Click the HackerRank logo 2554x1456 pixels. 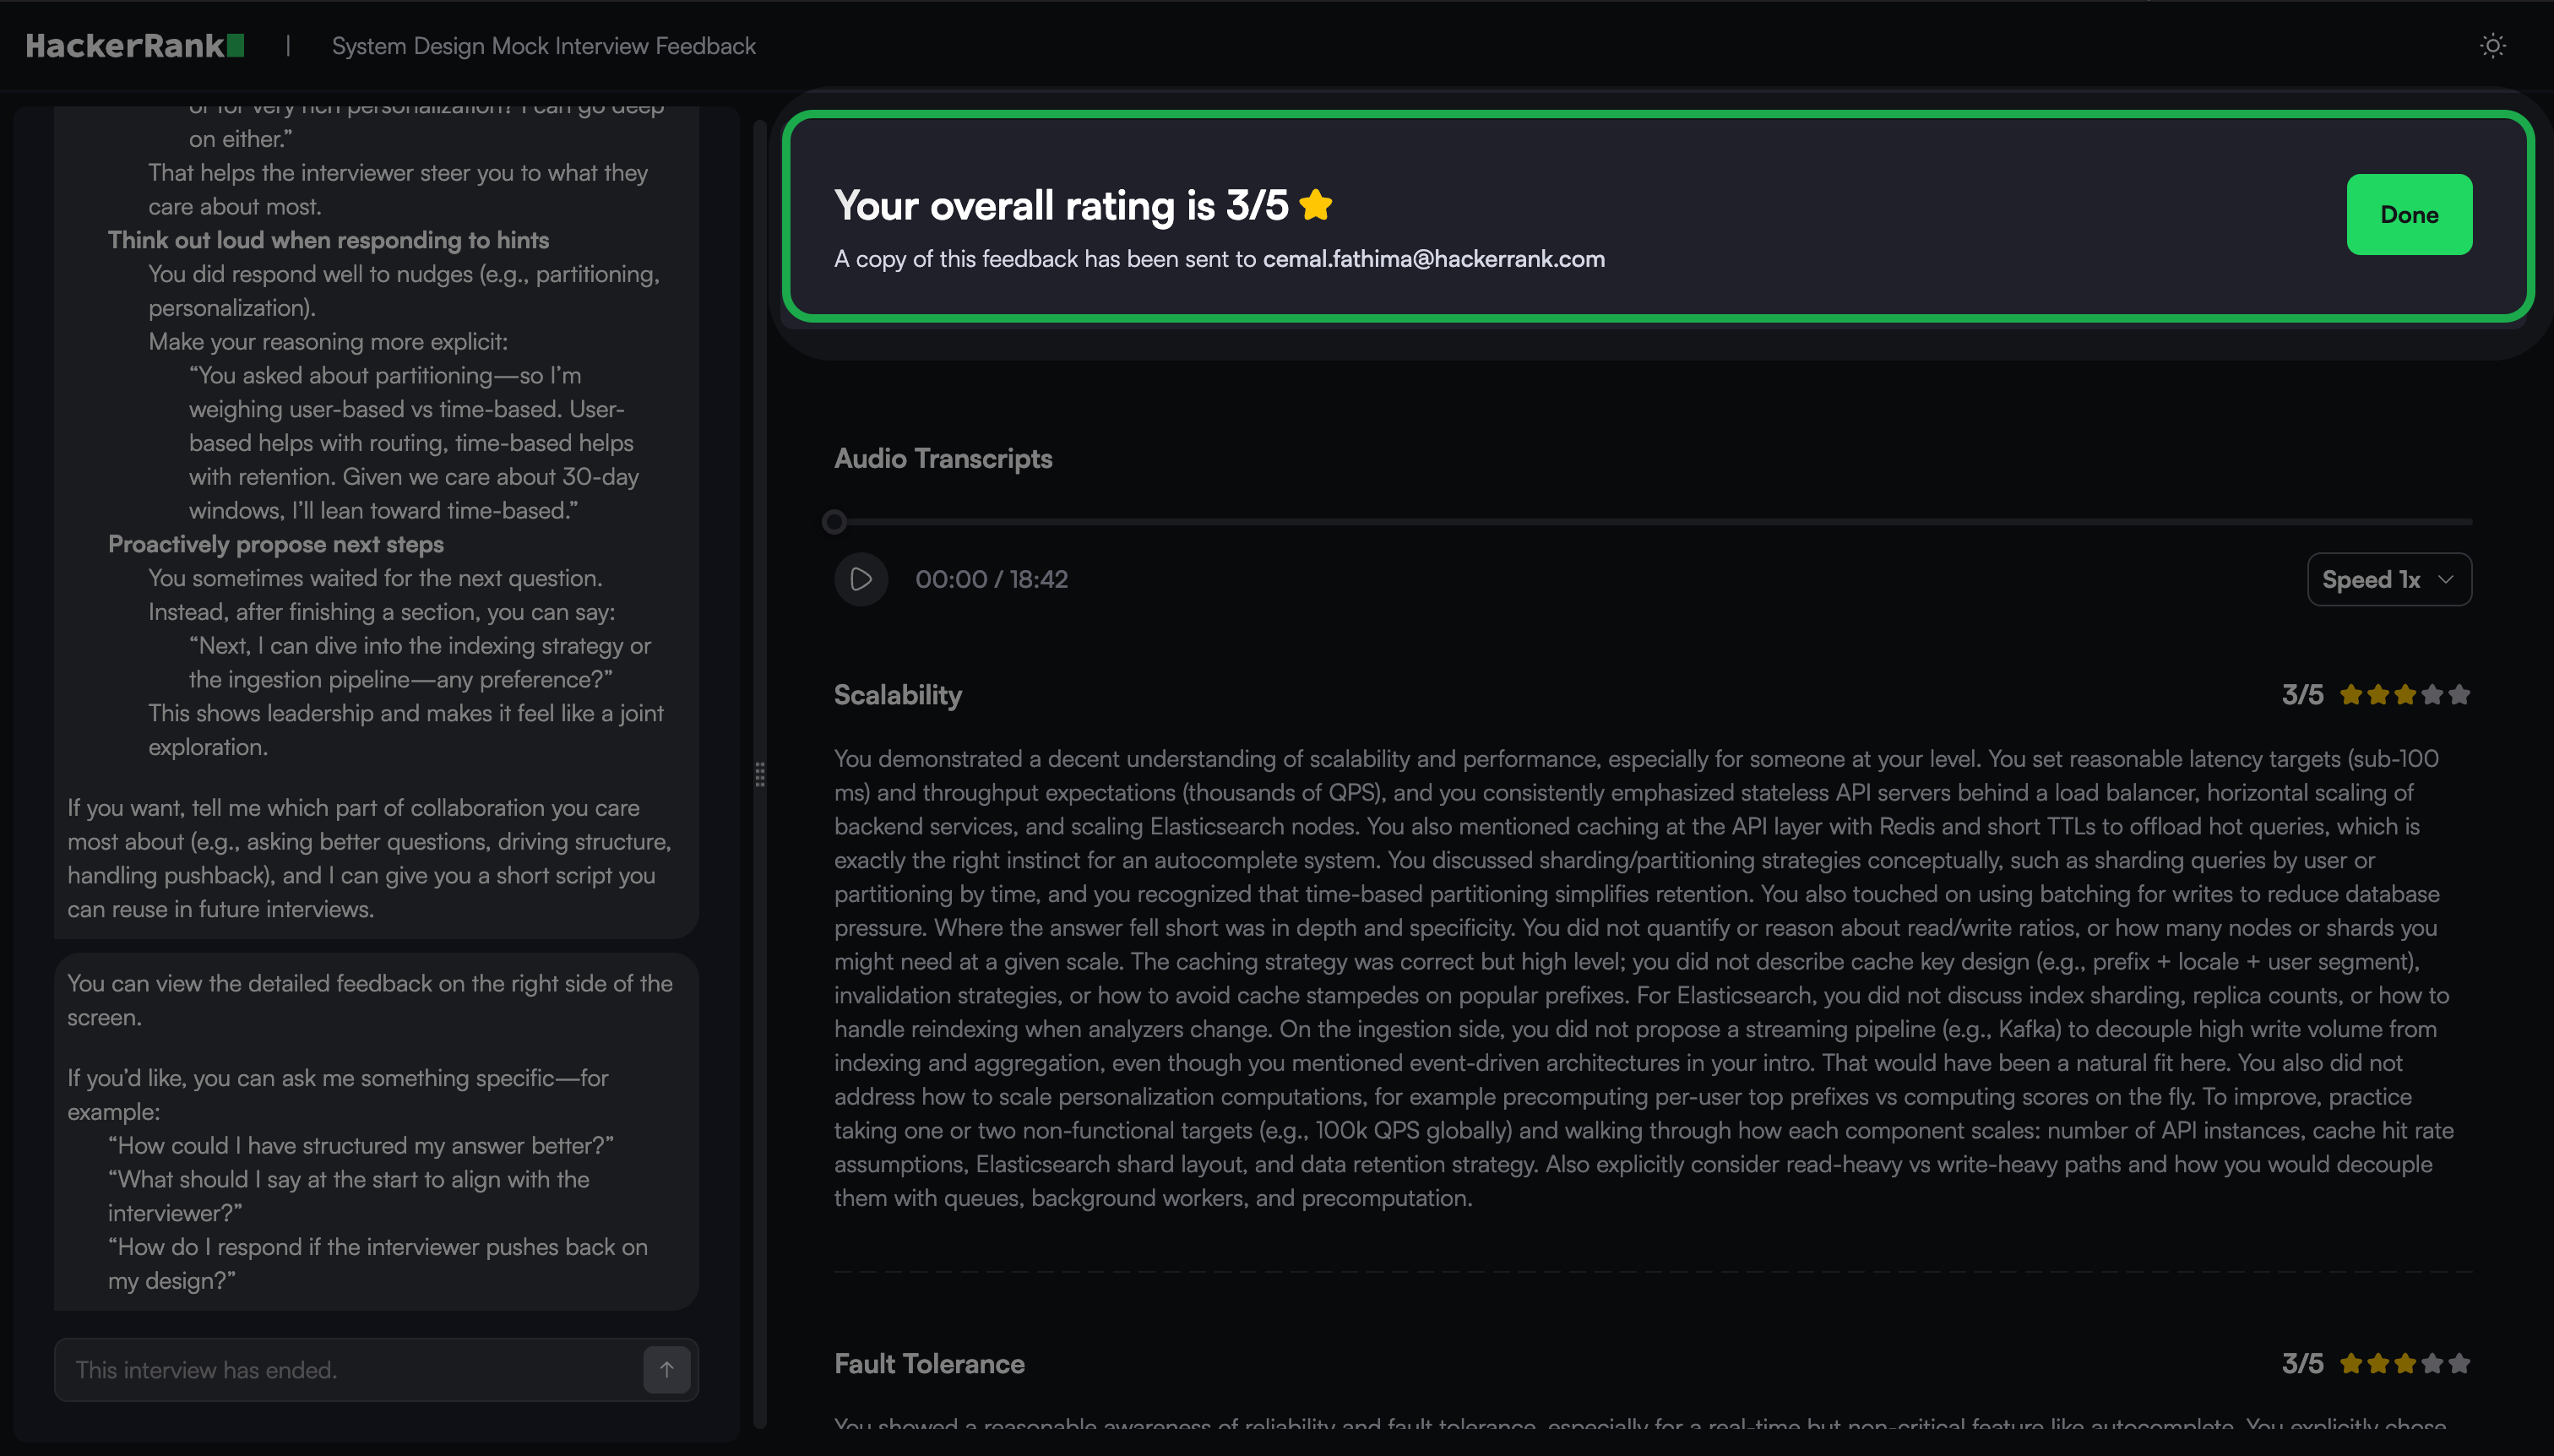point(135,46)
